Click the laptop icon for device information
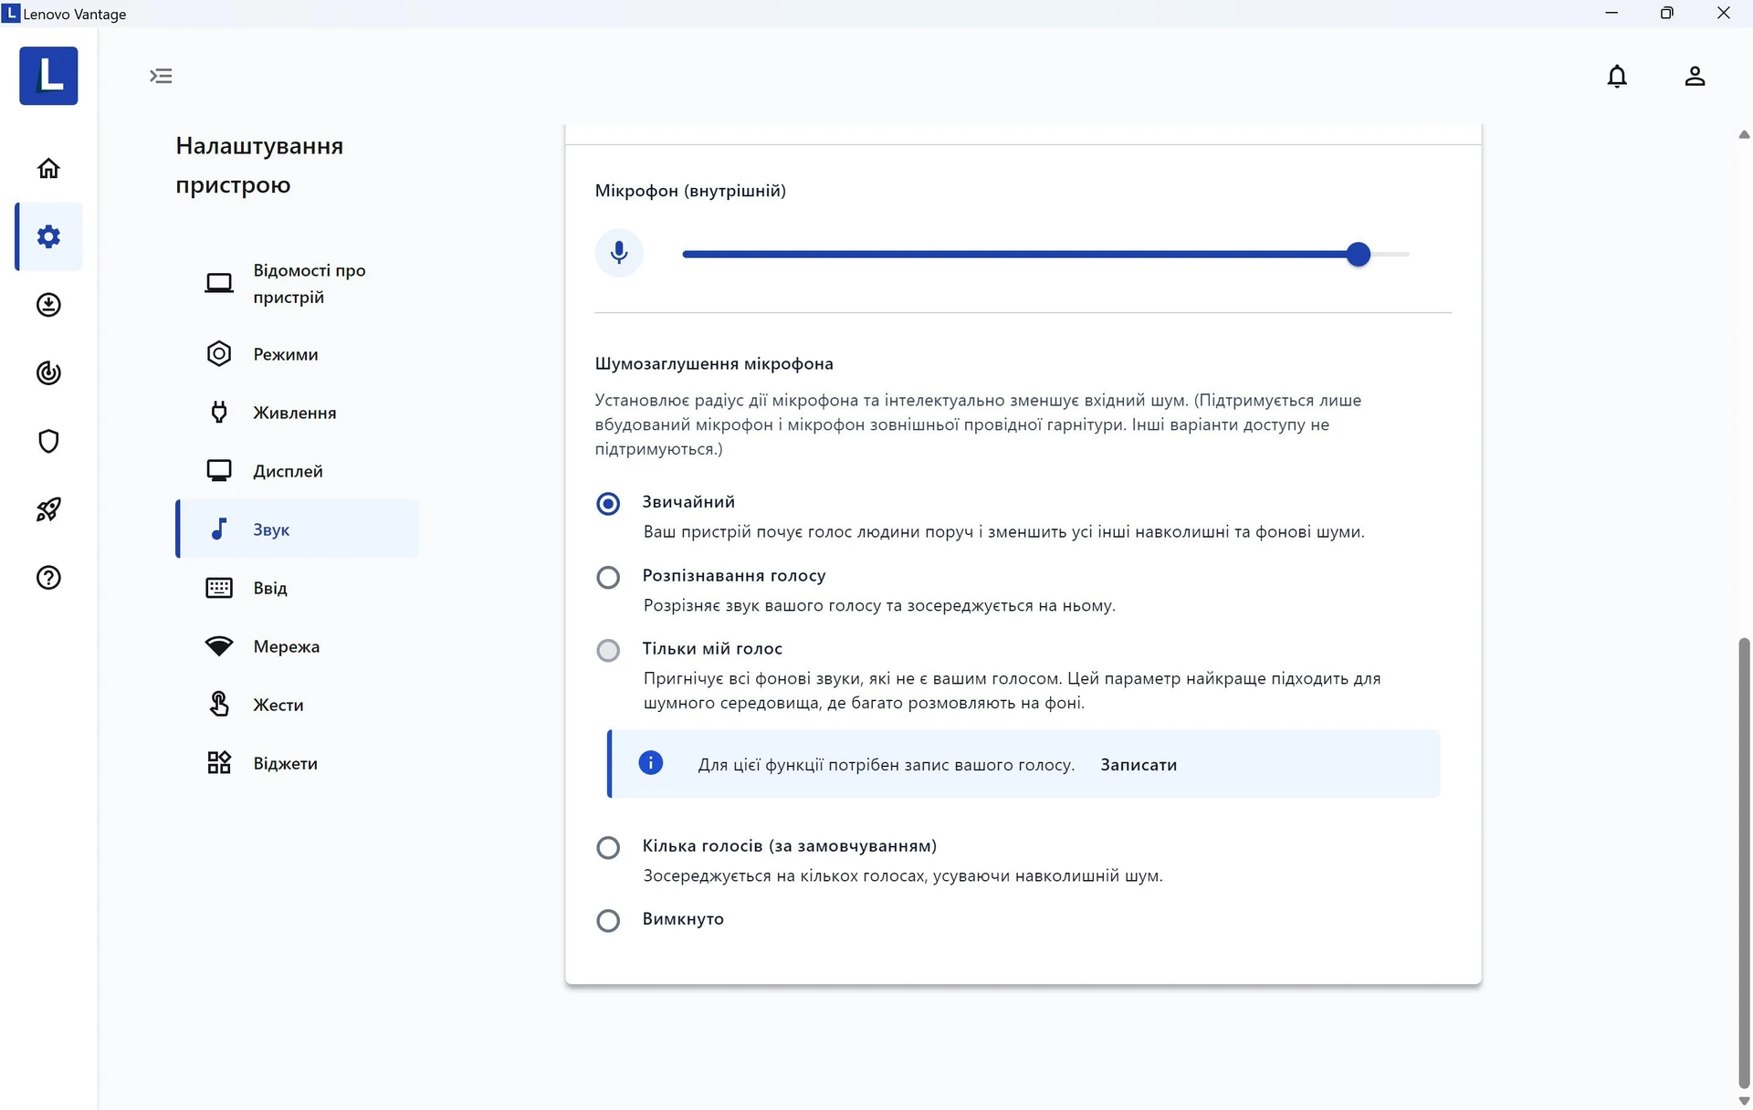This screenshot has width=1753, height=1110. [219, 283]
